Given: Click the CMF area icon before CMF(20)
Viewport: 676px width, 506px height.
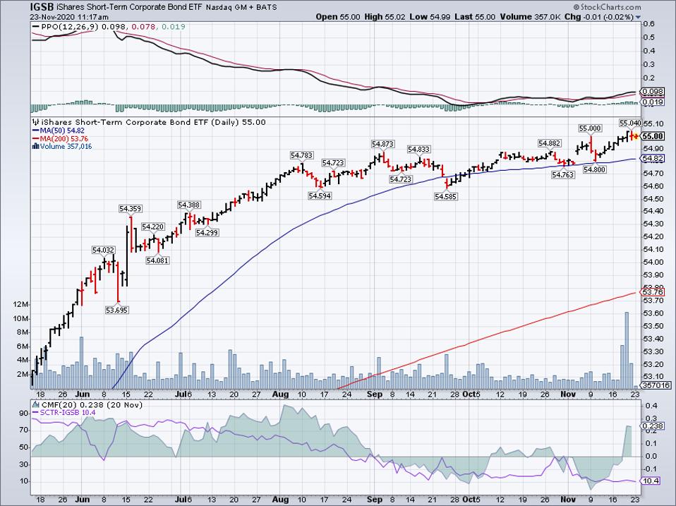Looking at the screenshot, I should click(36, 405).
